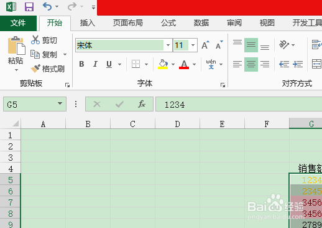Screen dimensions: 322x228
Task: Align text to the right
Action: pos(265,64)
